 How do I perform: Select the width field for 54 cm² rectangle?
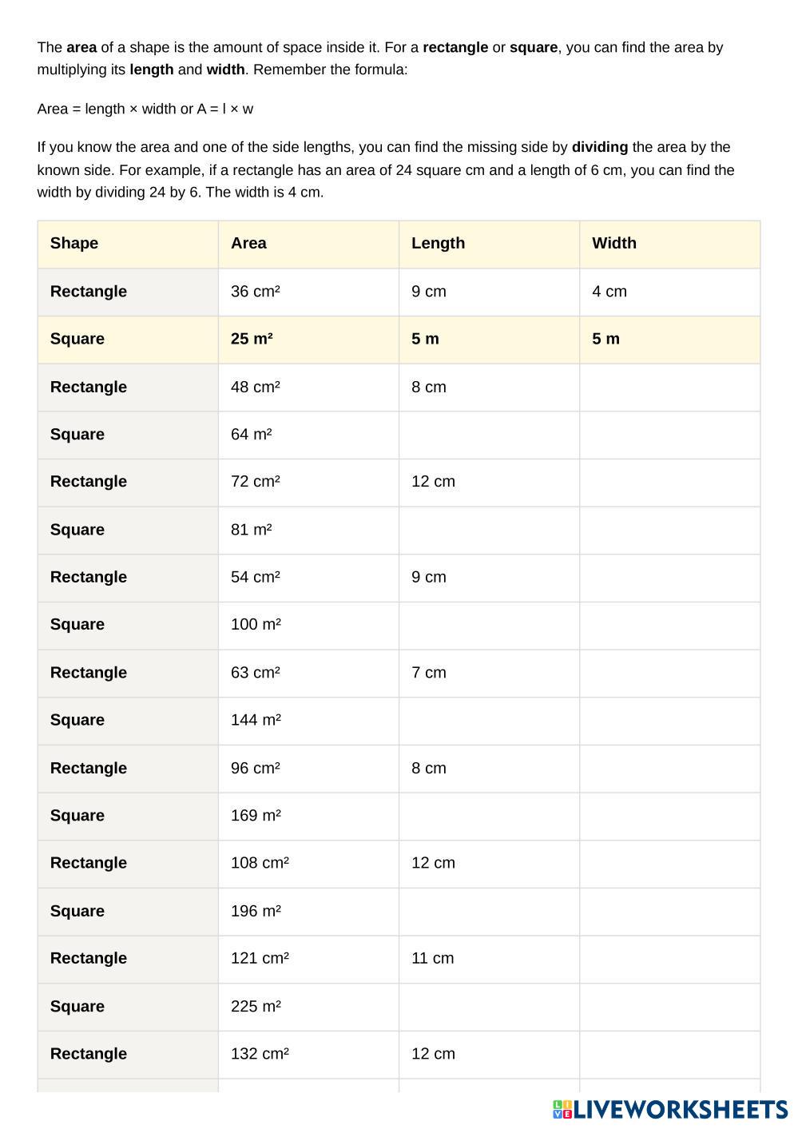point(669,578)
